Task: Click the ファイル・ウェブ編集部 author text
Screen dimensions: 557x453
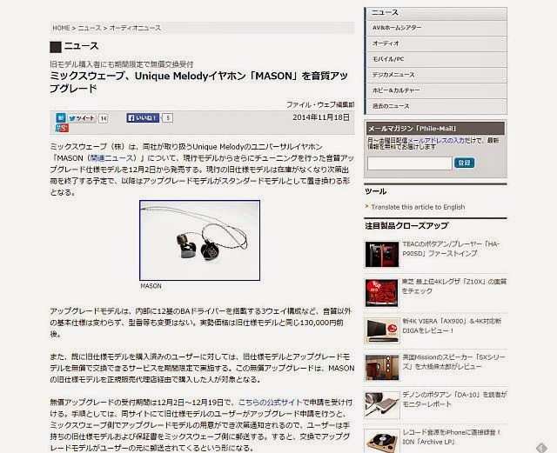Action: point(320,104)
